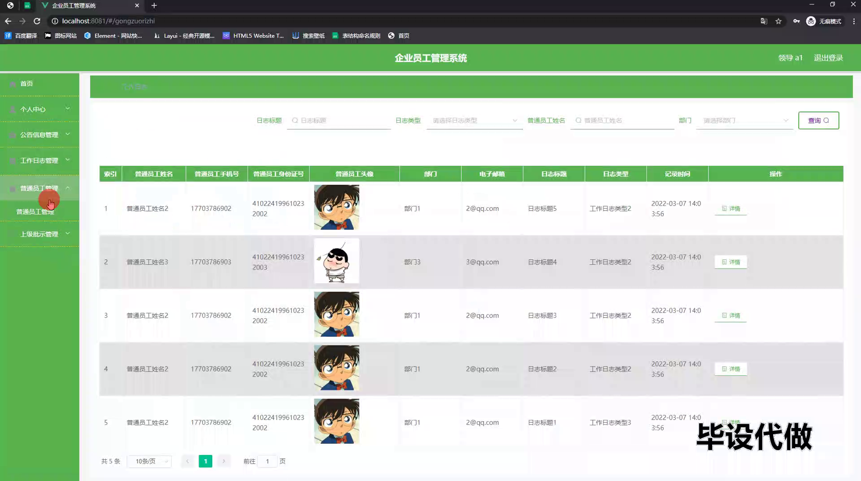Click the 领导 a1 user label
Screen dimensions: 861x481
pos(790,58)
